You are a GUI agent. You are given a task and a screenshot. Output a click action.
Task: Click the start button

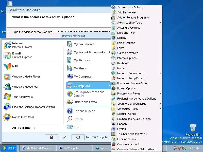(x=9, y=148)
